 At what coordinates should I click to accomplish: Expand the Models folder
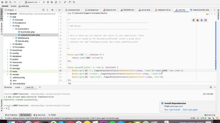point(10,44)
